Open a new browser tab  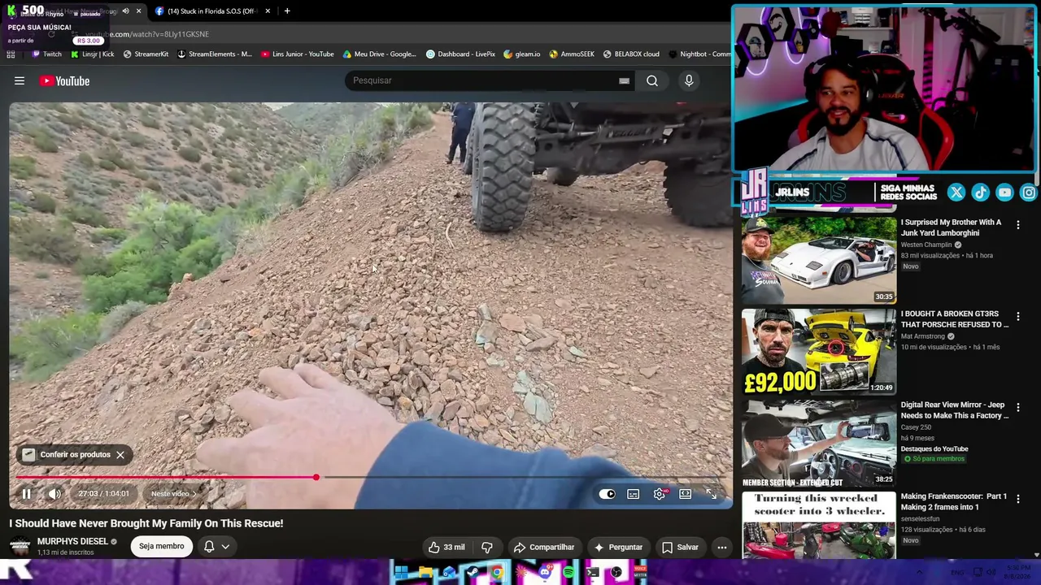(x=287, y=11)
